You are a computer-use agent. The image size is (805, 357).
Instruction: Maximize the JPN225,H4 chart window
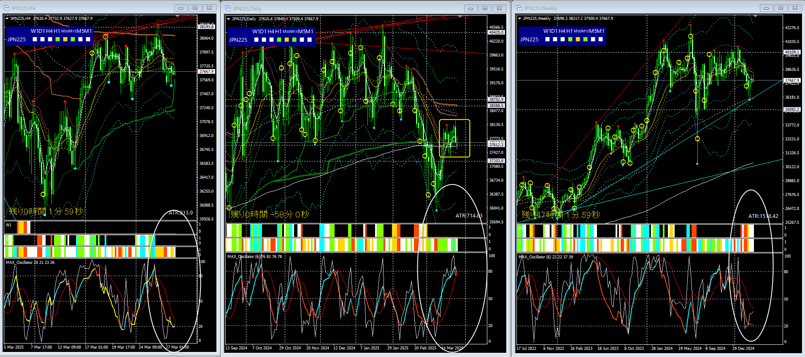click(x=195, y=8)
